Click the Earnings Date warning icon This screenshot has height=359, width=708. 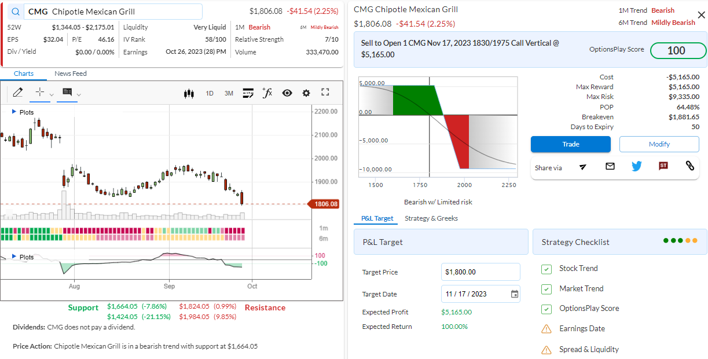coord(546,329)
